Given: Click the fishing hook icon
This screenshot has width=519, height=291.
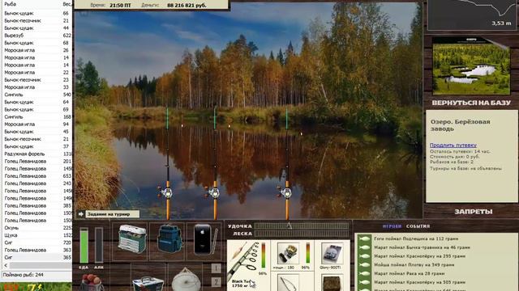Looking at the screenshot, I should tap(288, 284).
